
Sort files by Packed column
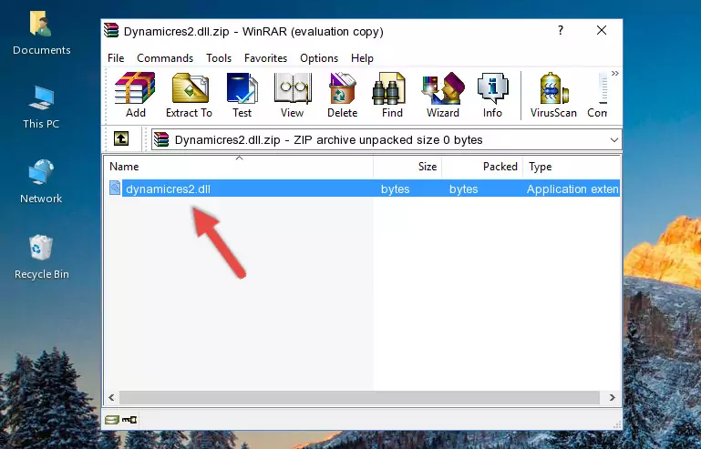point(482,167)
